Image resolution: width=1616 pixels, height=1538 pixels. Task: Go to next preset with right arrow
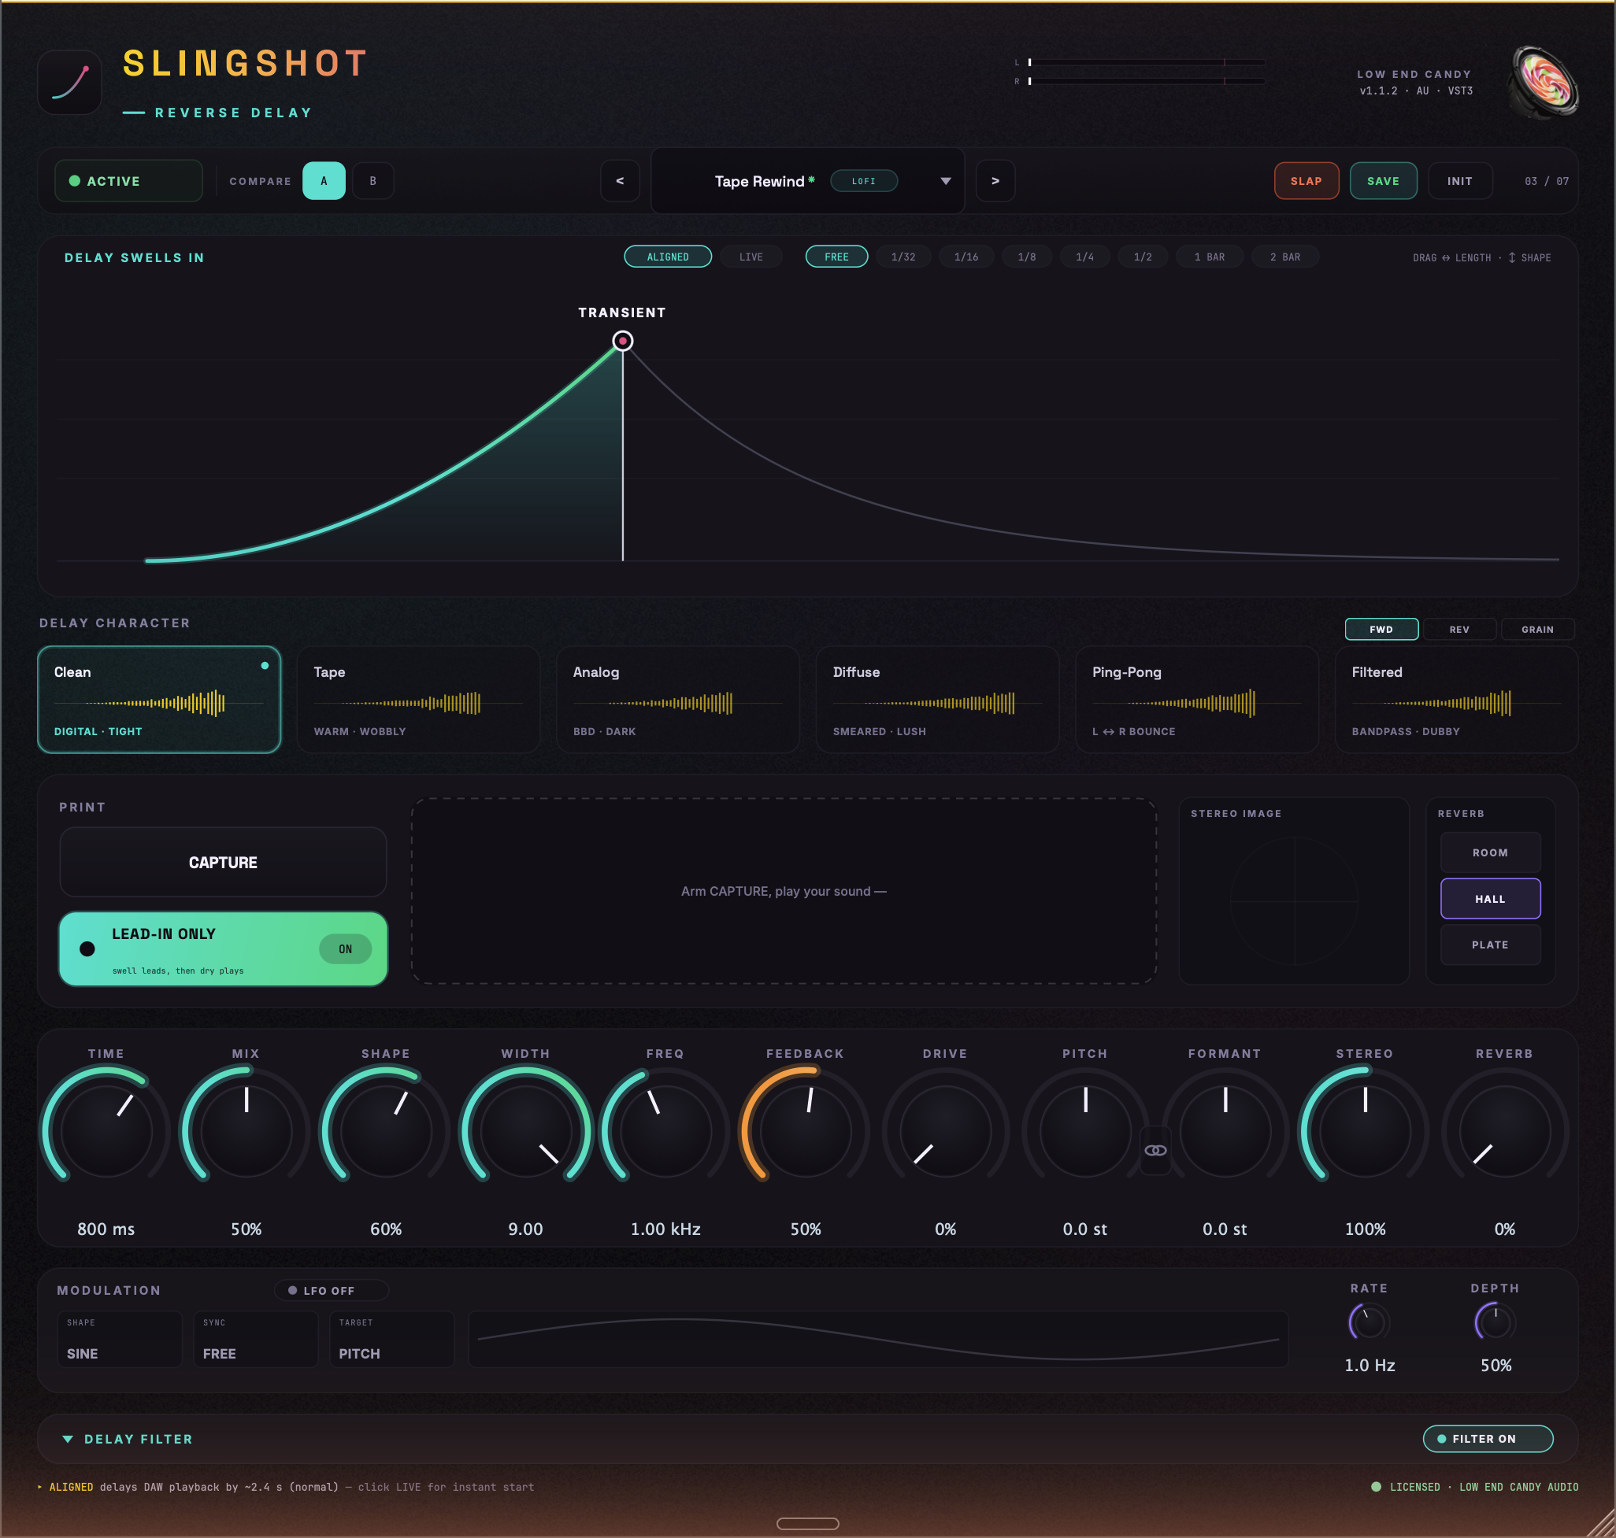point(995,181)
